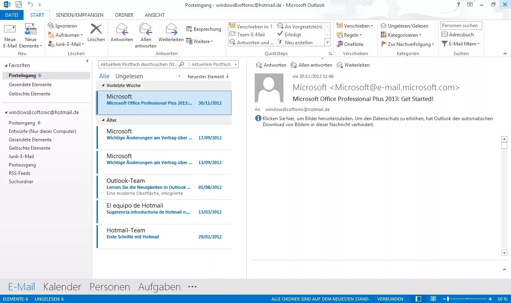Delete message with Löschen

tap(96, 33)
